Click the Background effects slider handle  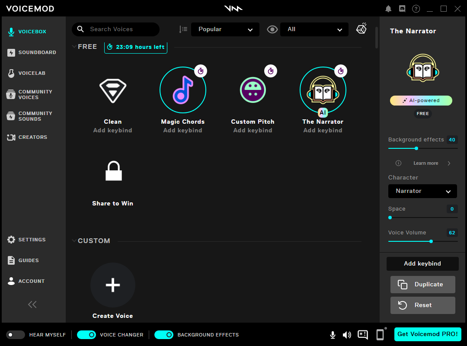pyautogui.click(x=416, y=148)
